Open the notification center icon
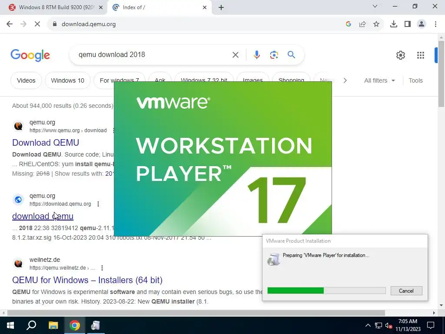 tap(431, 325)
